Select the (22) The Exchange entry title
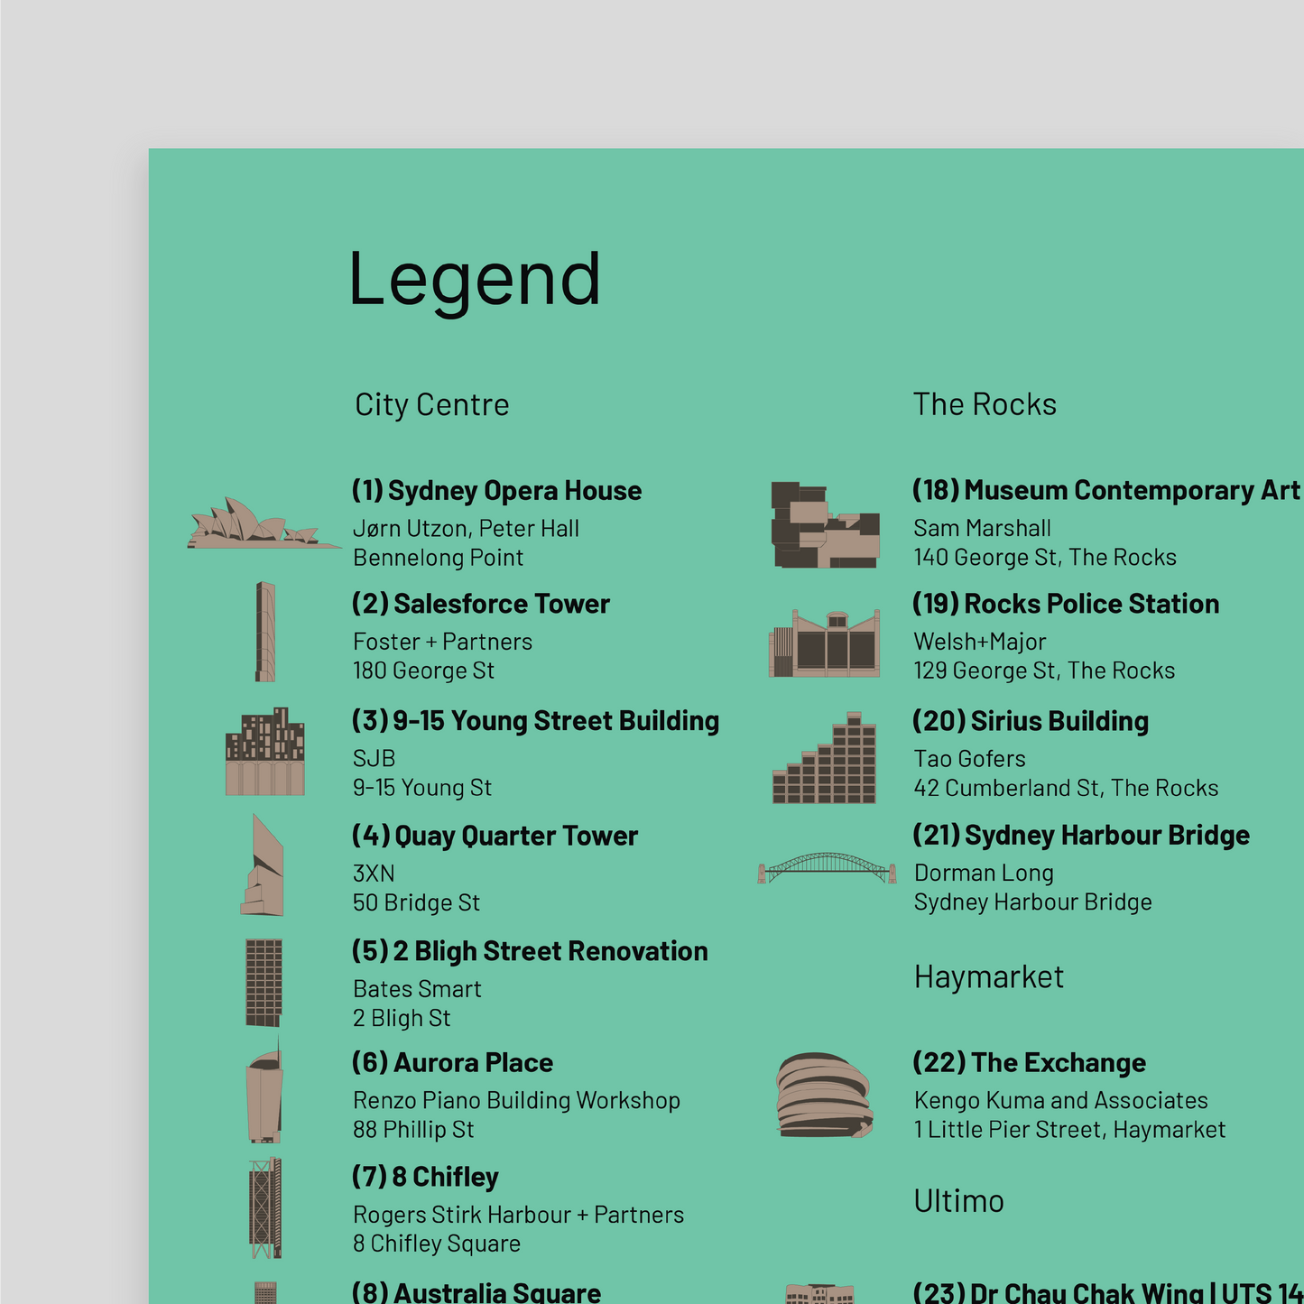 click(1029, 1062)
